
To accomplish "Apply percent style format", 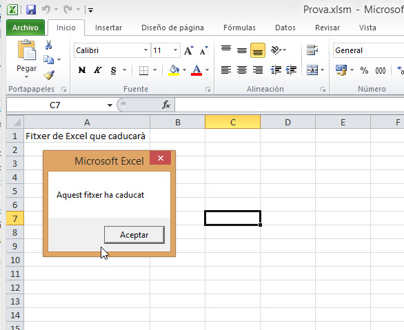I will coord(364,70).
